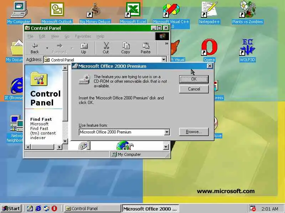
Task: Launch Opera from quick launch bar
Action: point(54,208)
